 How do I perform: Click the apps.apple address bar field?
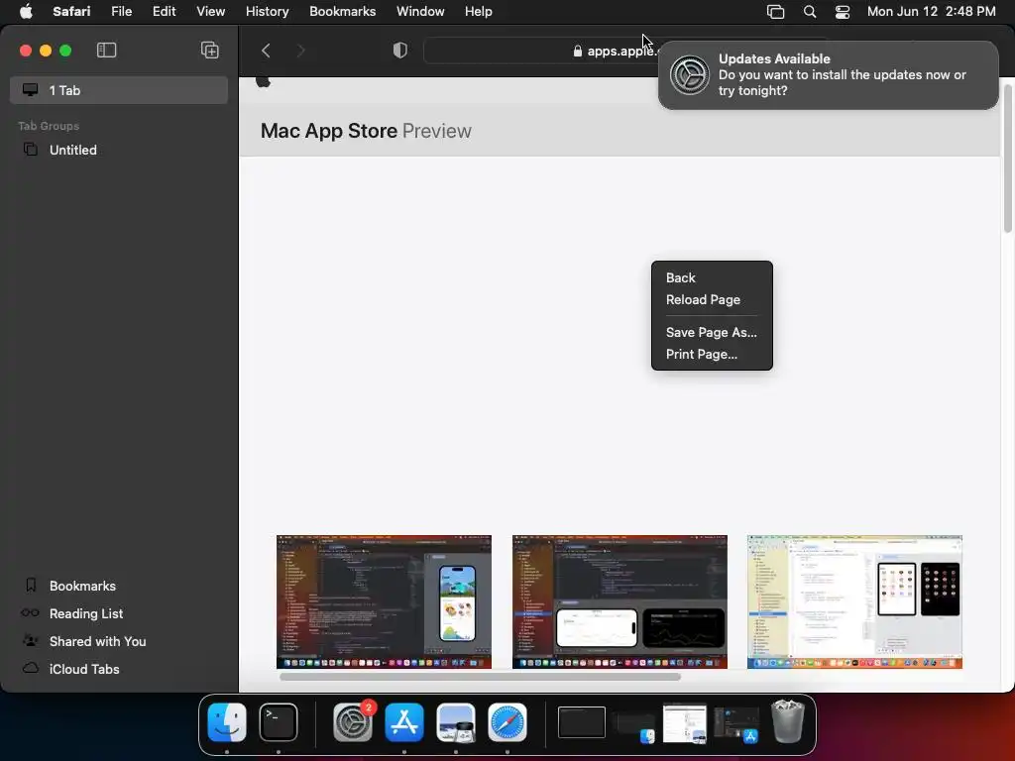(x=540, y=51)
